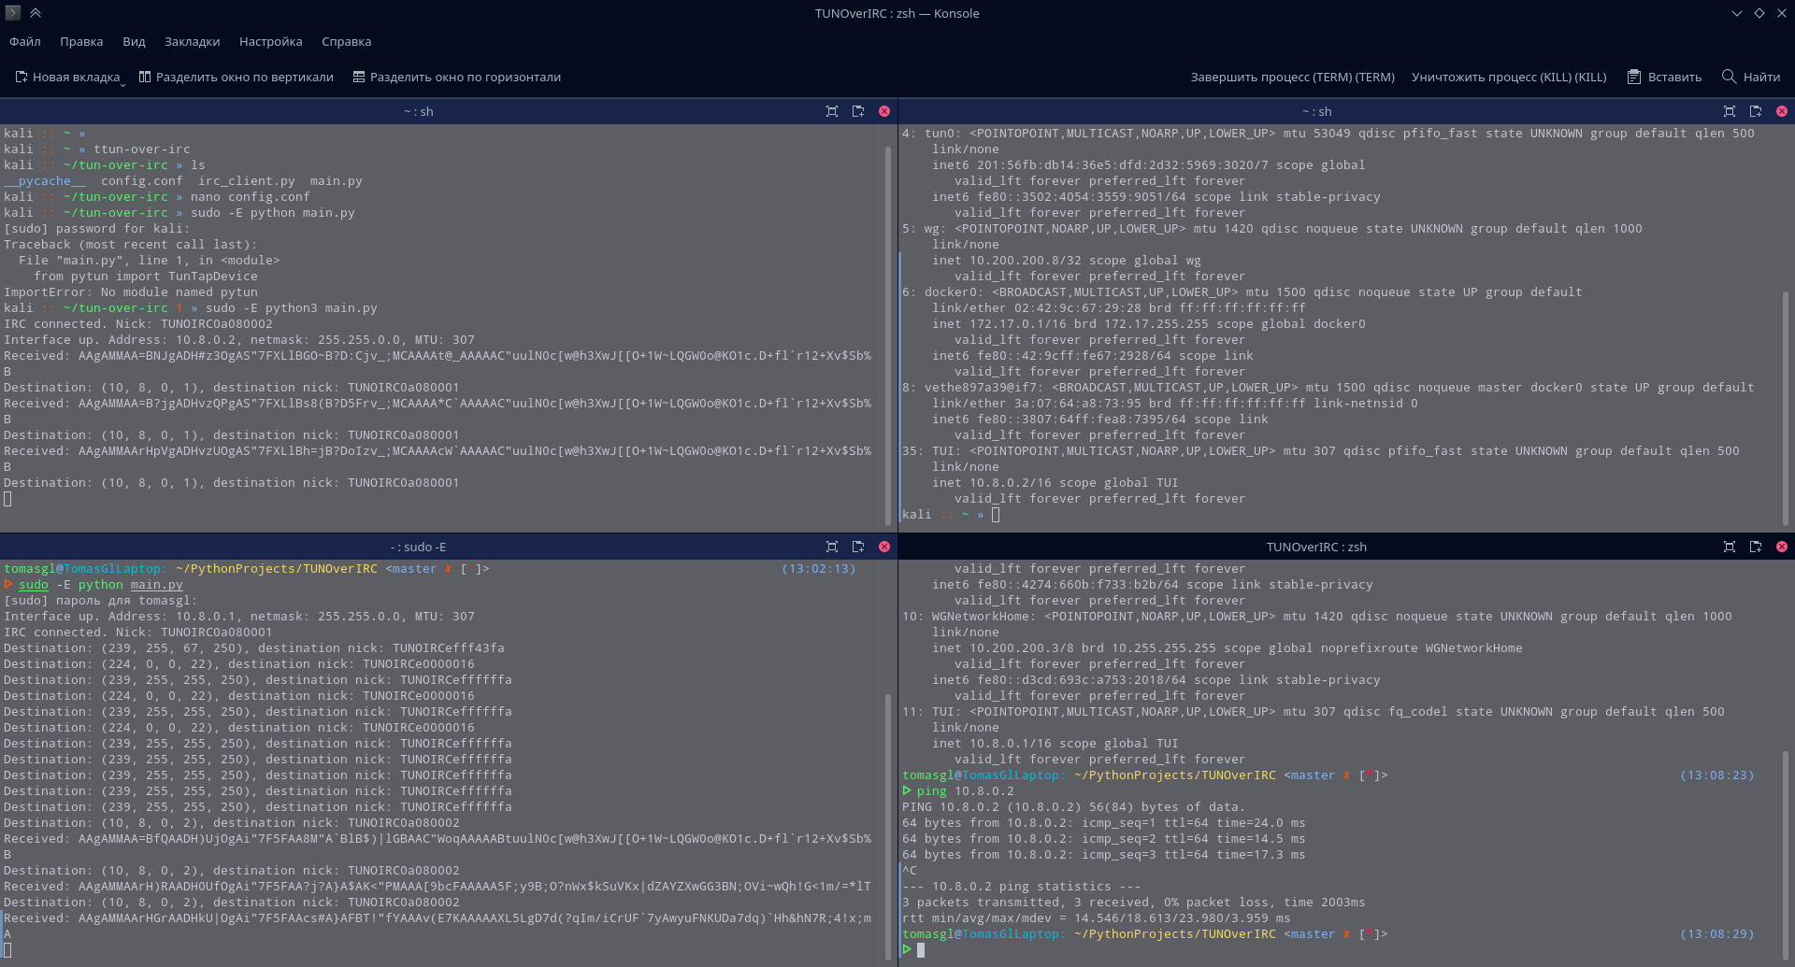Image resolution: width=1795 pixels, height=967 pixels.
Task: Click Завершить процесс (TERM) button
Action: click(x=1292, y=77)
